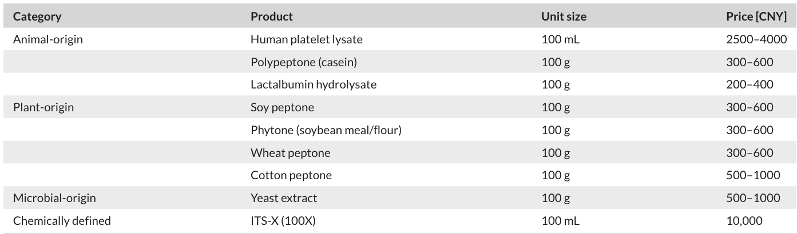Click the Category column header

[x=37, y=17]
